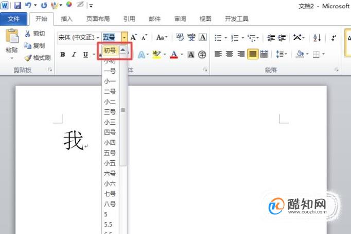The image size is (351, 234).
Task: Toggle the highlighted justify alignment button
Action: click(253, 54)
